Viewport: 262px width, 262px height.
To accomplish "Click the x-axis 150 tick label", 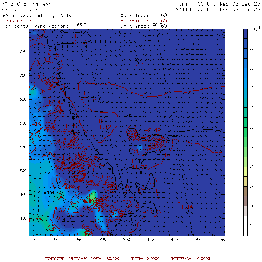I will click(x=31, y=240).
